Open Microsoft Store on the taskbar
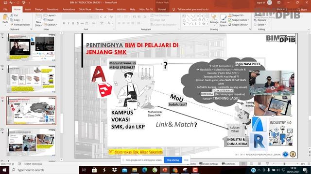 click(x=94, y=170)
